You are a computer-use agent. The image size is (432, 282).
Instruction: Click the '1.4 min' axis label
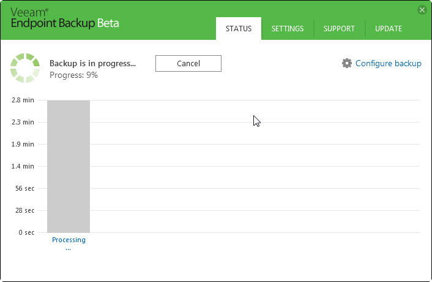tap(23, 166)
